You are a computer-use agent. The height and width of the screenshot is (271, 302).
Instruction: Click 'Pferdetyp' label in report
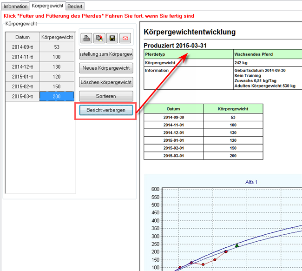click(155, 54)
